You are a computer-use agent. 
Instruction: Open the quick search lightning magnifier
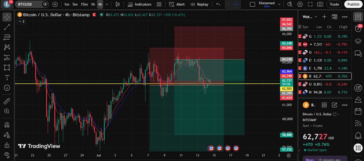coord(290,4)
